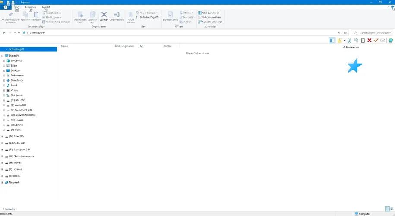Select (C:) System drive in tree
The height and width of the screenshot is (216, 395).
coord(17,95)
